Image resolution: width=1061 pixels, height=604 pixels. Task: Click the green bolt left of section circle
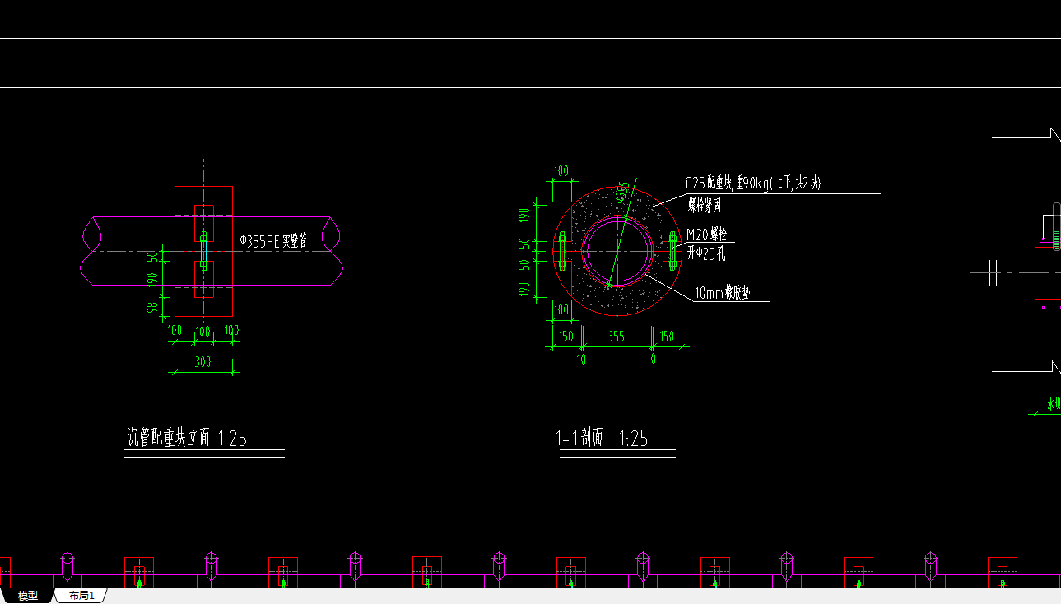point(562,250)
